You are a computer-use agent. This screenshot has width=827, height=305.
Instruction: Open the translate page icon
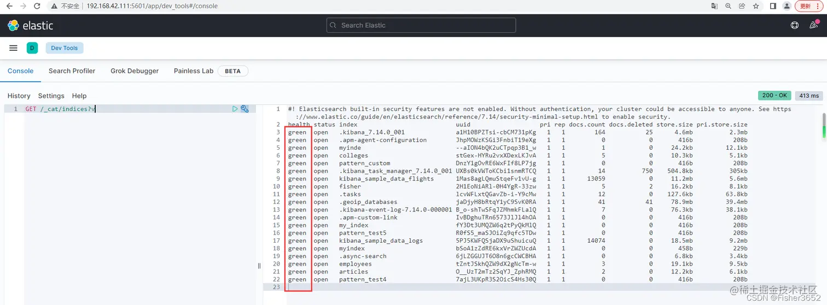[x=714, y=6]
